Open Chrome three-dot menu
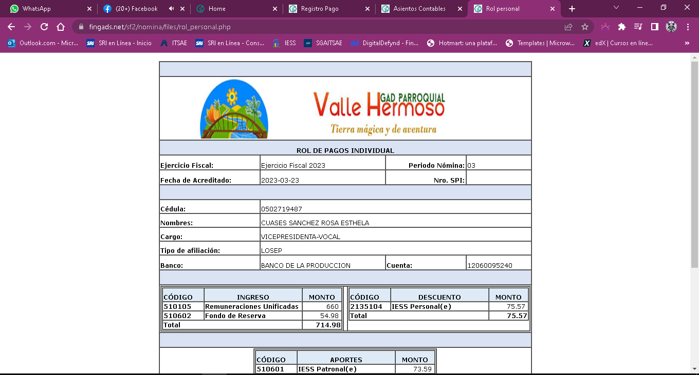699x375 pixels. point(688,27)
